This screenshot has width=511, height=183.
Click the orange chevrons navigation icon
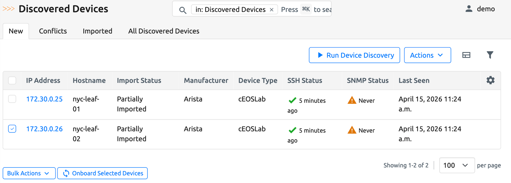point(9,9)
